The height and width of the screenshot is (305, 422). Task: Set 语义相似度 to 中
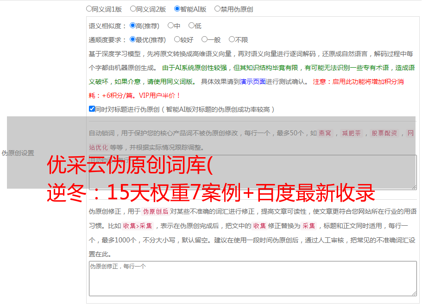(170, 26)
